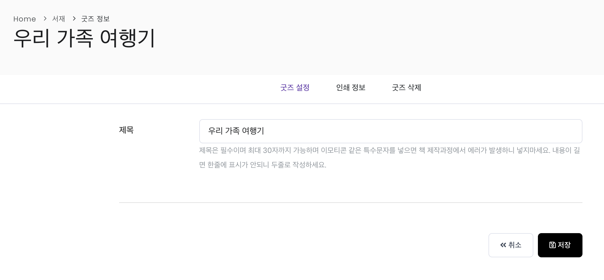Screen dimensions: 604x280
Task: Click the divider line above the buttons
Action: pos(351,203)
